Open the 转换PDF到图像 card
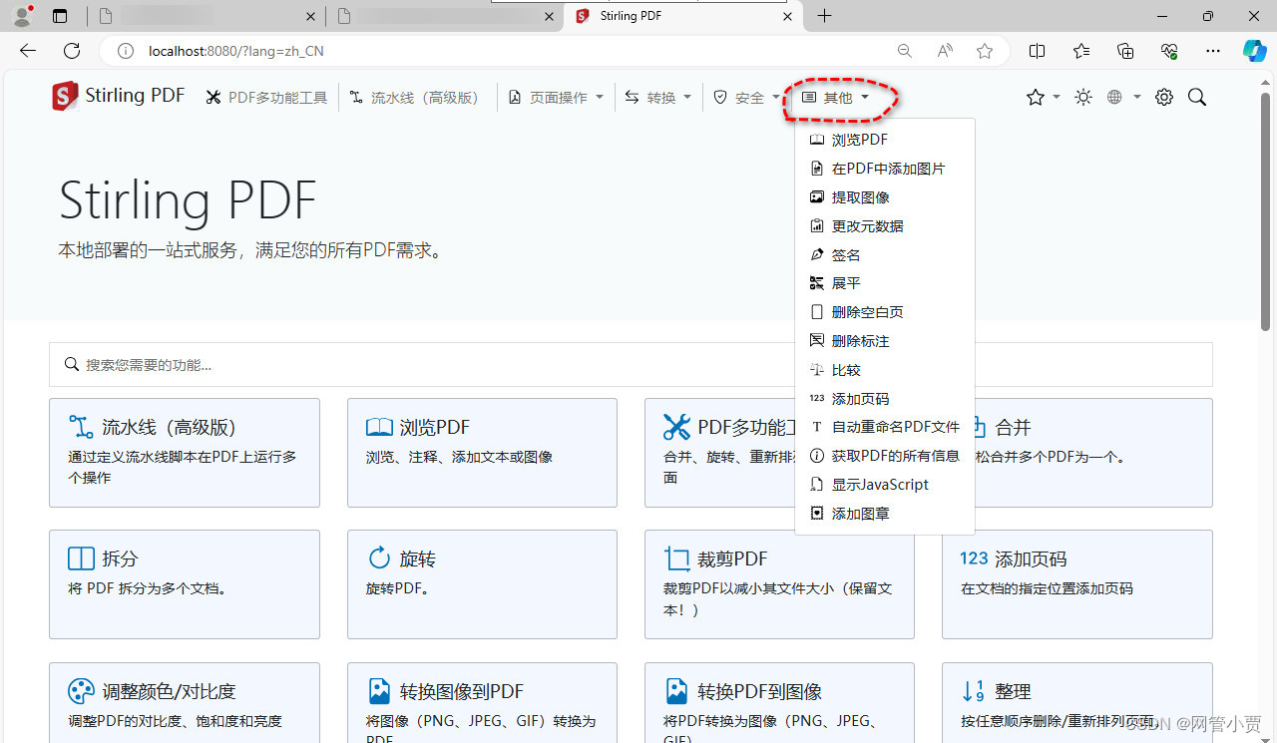This screenshot has width=1277, height=743. point(779,702)
